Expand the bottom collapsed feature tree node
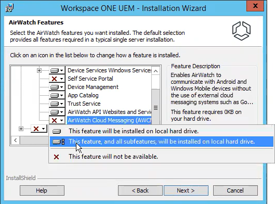 coord(21,129)
